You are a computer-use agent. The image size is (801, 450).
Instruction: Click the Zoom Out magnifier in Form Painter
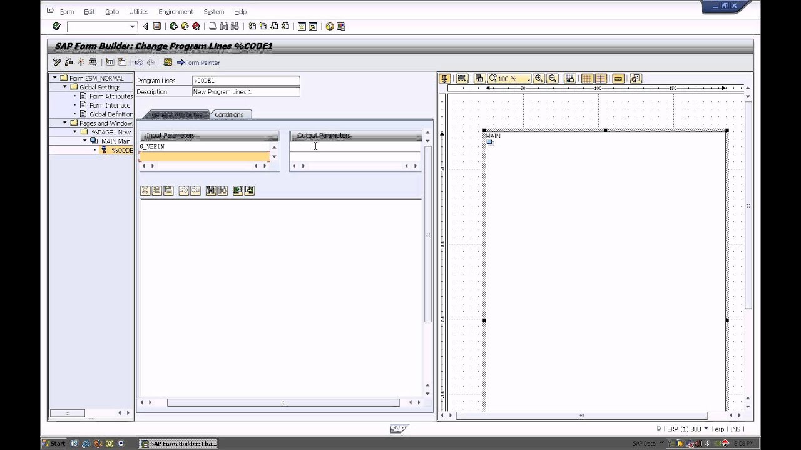(553, 79)
